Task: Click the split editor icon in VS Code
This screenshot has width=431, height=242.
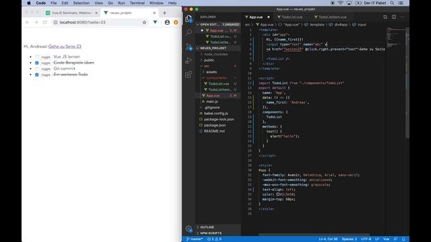Action: [x=394, y=17]
